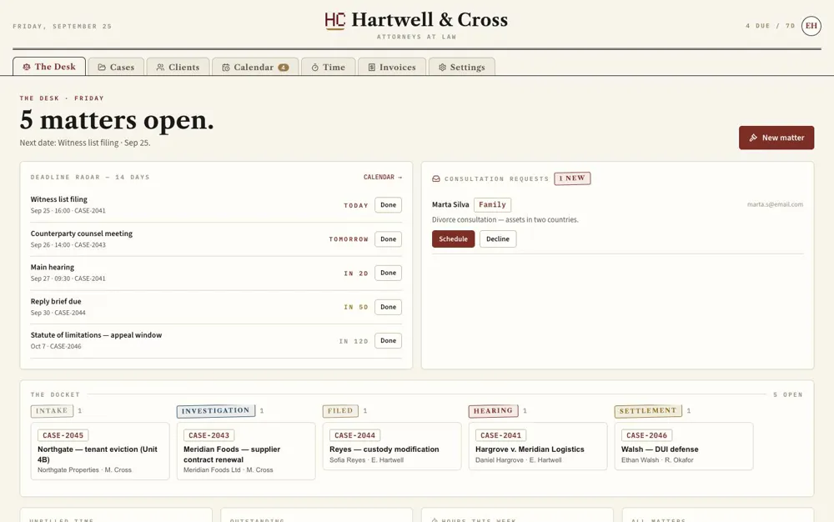Open the CASE-2041 Hargrove v. Meridian card

(x=538, y=446)
